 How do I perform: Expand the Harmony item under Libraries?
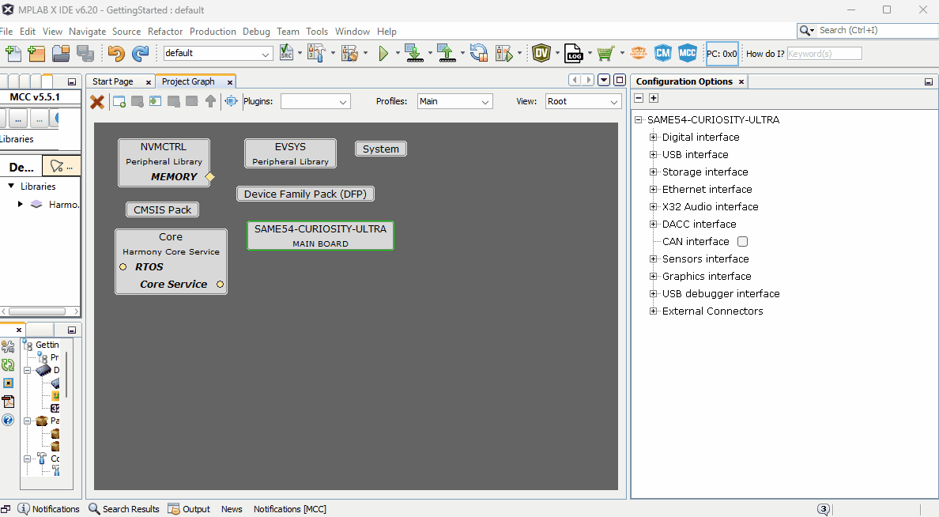[21, 204]
